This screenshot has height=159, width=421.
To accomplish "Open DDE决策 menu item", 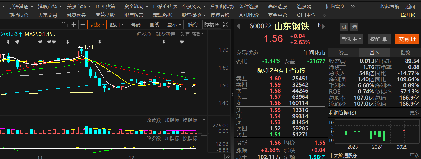I will [x=105, y=7].
